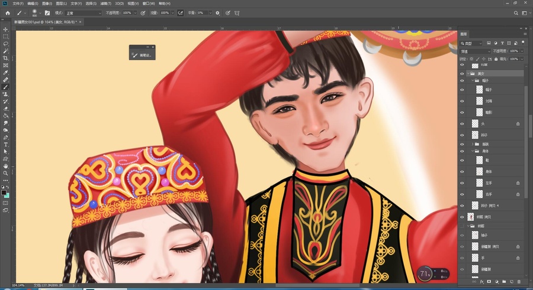Select the Eraser tool

click(x=5, y=109)
